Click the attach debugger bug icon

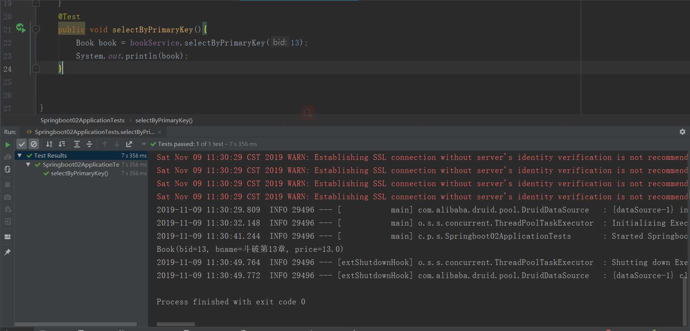[x=8, y=209]
